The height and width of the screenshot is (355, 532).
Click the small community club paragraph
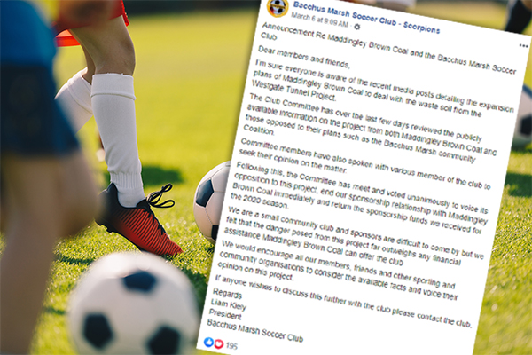pos(355,236)
